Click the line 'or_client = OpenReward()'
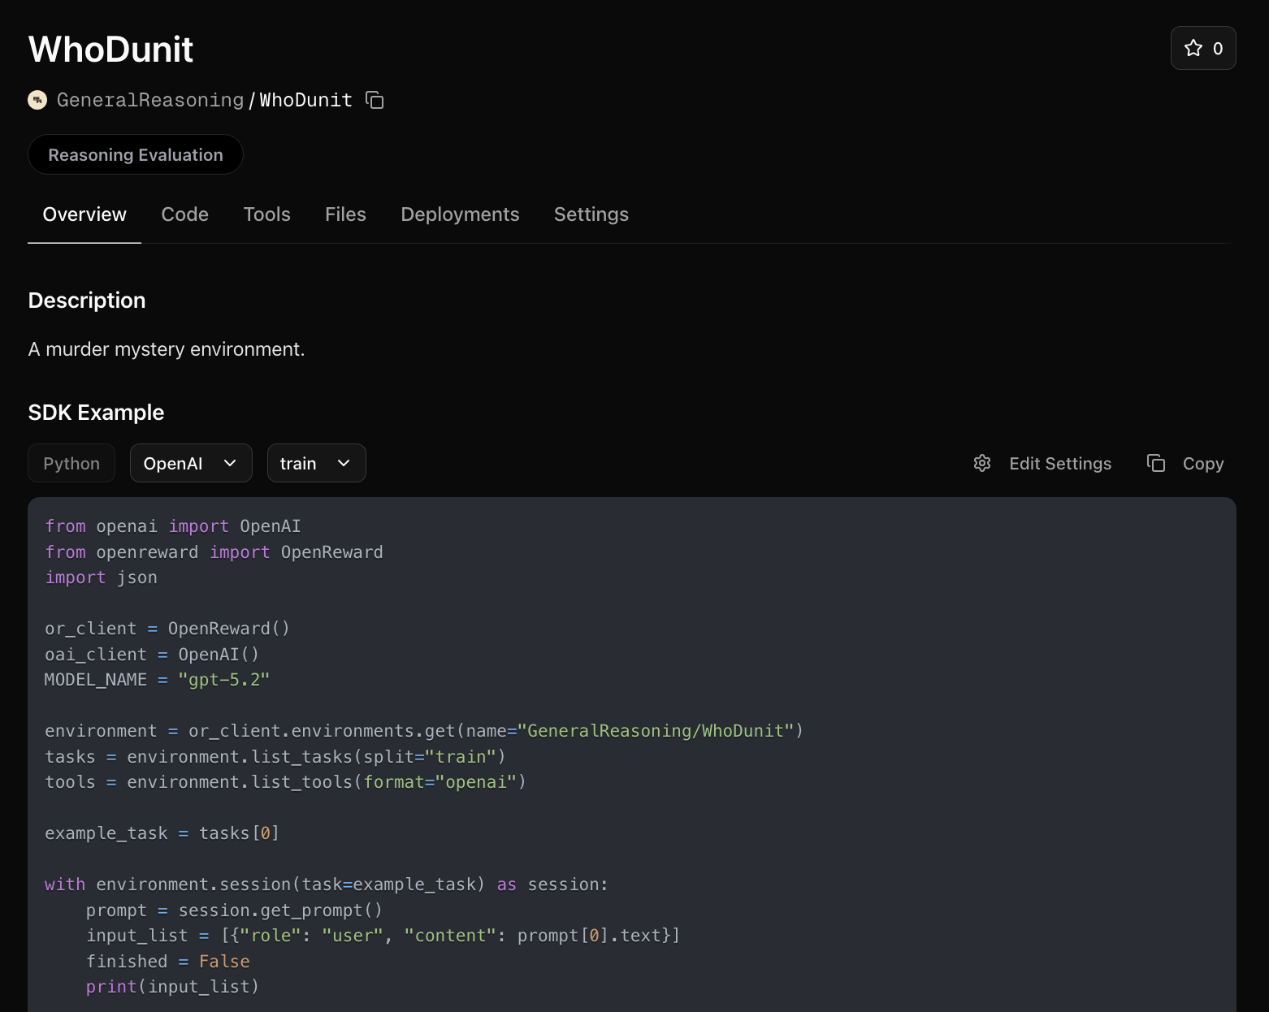 pyautogui.click(x=167, y=629)
